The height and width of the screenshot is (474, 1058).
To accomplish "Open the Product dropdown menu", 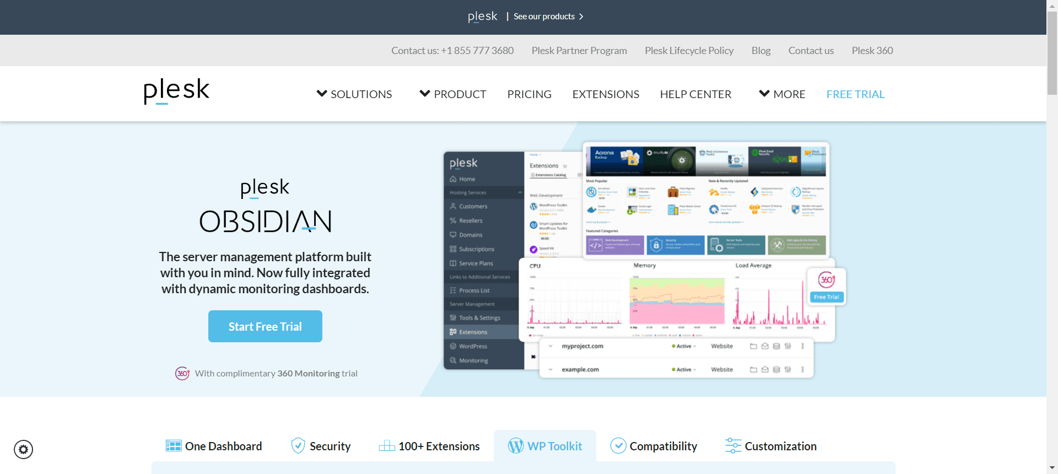I will tap(453, 94).
